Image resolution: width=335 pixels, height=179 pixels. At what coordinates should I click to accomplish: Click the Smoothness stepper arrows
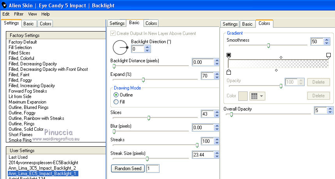point(326,41)
